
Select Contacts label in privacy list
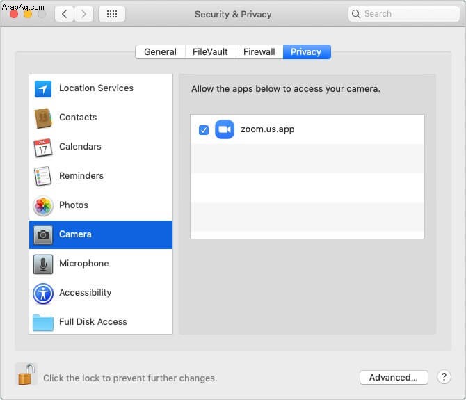click(78, 118)
